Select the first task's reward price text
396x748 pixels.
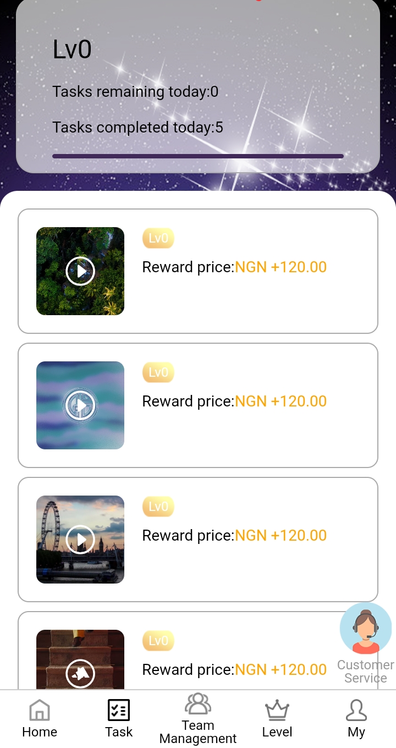click(234, 267)
